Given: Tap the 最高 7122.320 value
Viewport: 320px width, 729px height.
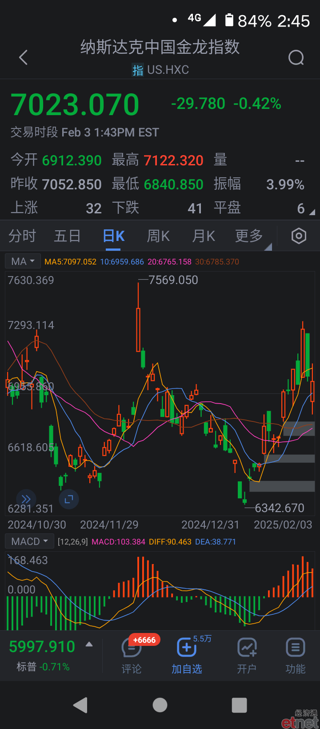Looking at the screenshot, I should [173, 160].
